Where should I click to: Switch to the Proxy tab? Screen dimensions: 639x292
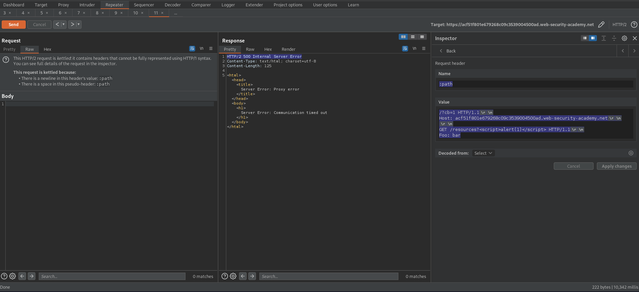(x=63, y=5)
